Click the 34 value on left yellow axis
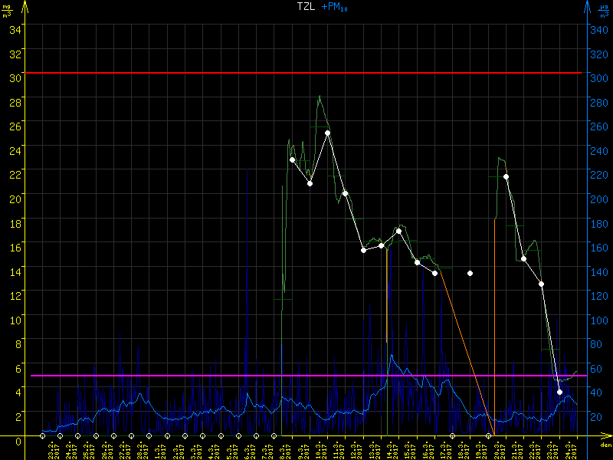This screenshot has width=613, height=460. pyautogui.click(x=16, y=29)
